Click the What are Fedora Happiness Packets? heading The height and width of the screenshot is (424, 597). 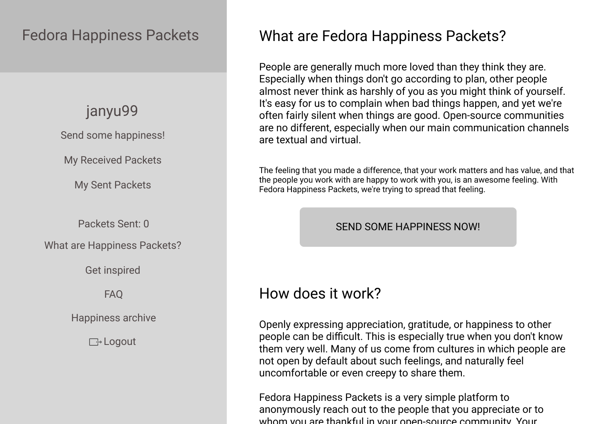pos(382,36)
